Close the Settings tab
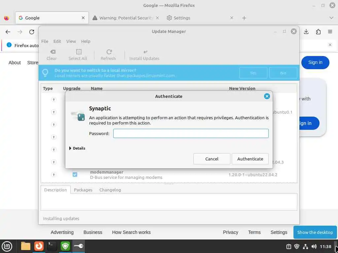 point(232,18)
